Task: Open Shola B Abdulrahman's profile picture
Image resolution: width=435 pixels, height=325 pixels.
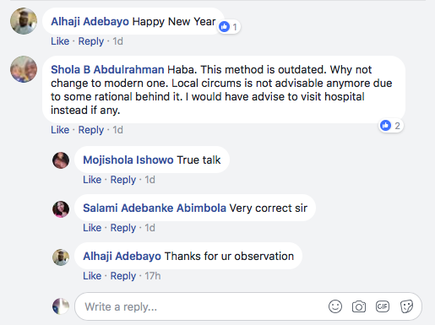Action: 24,69
